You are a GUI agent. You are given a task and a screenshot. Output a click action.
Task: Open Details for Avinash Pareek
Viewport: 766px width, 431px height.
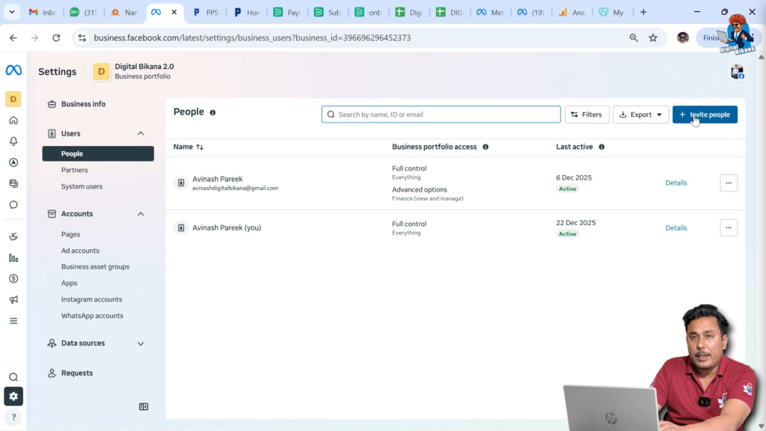tap(675, 183)
